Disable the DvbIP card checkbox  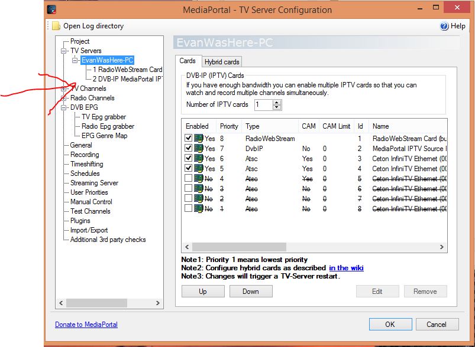pos(188,148)
